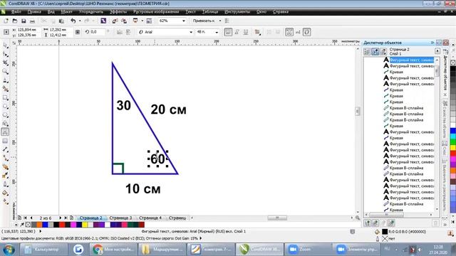The height and width of the screenshot is (256, 456).
Task: Open the Файл menu
Action: coord(16,12)
